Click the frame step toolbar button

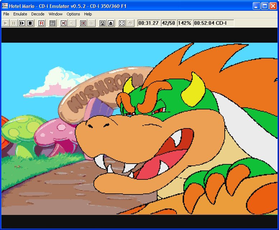(x=22, y=23)
